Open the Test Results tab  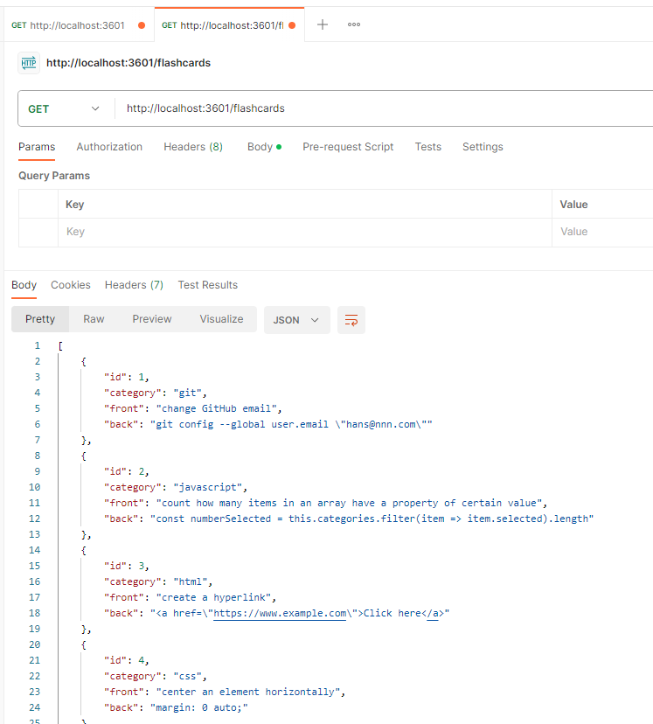point(208,285)
